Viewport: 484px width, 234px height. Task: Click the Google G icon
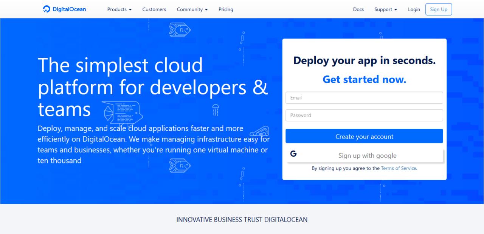click(293, 154)
